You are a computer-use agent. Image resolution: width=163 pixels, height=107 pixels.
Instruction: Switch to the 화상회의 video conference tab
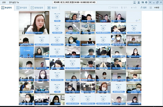point(7,8)
